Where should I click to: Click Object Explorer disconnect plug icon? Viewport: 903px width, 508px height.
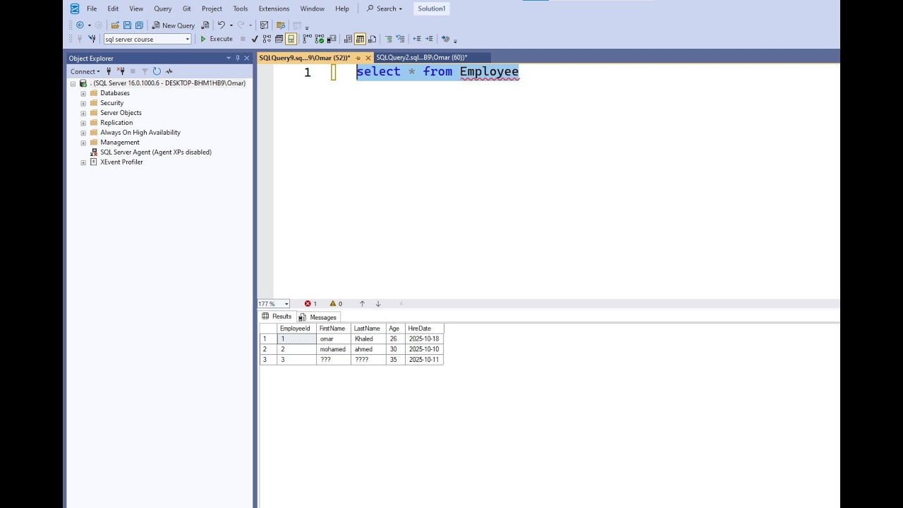click(x=121, y=71)
